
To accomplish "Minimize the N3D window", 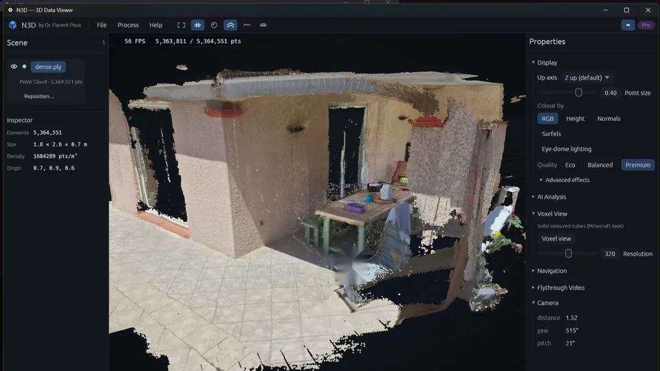I will click(605, 10).
